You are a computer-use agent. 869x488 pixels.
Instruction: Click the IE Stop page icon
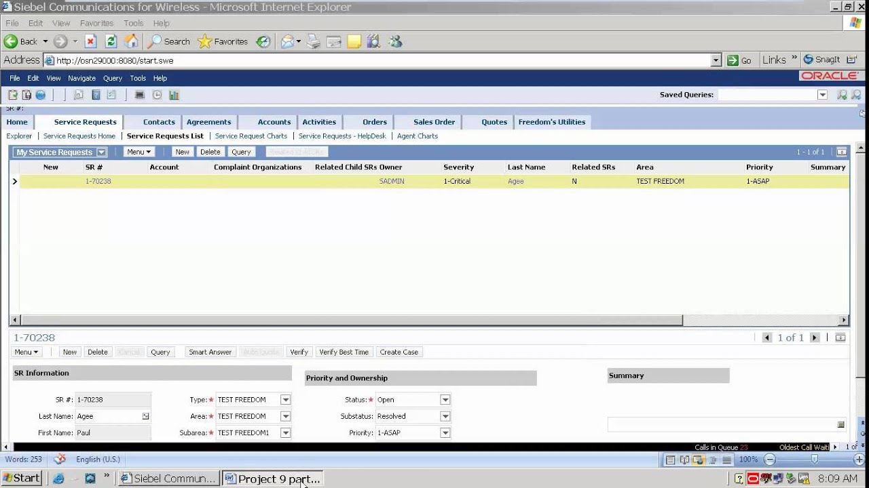coord(90,41)
